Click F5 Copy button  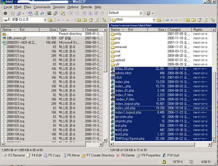pos(52,156)
